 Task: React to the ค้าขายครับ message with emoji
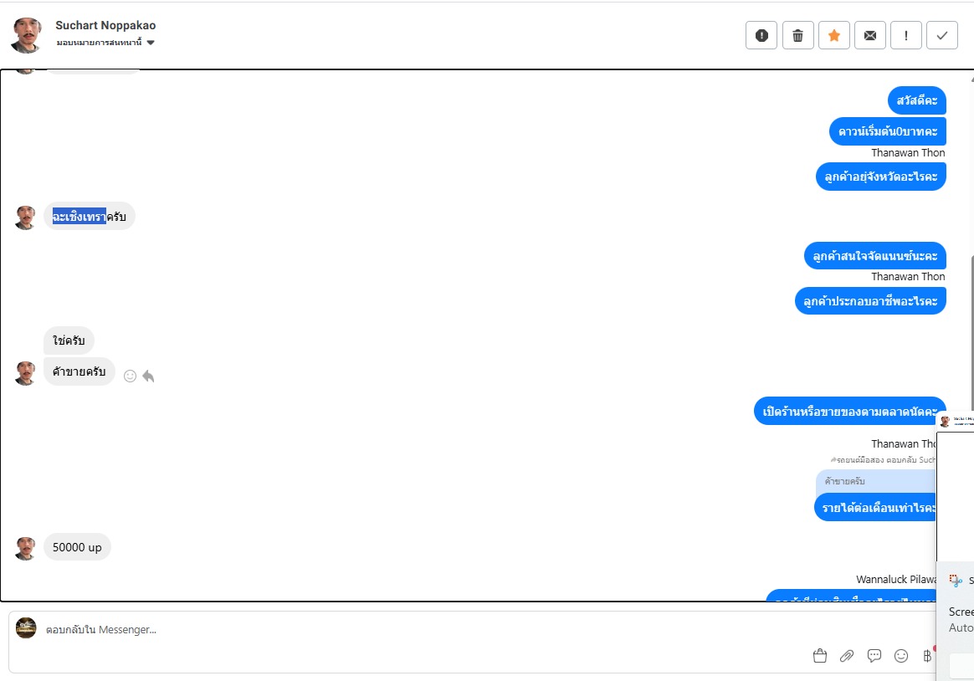130,376
